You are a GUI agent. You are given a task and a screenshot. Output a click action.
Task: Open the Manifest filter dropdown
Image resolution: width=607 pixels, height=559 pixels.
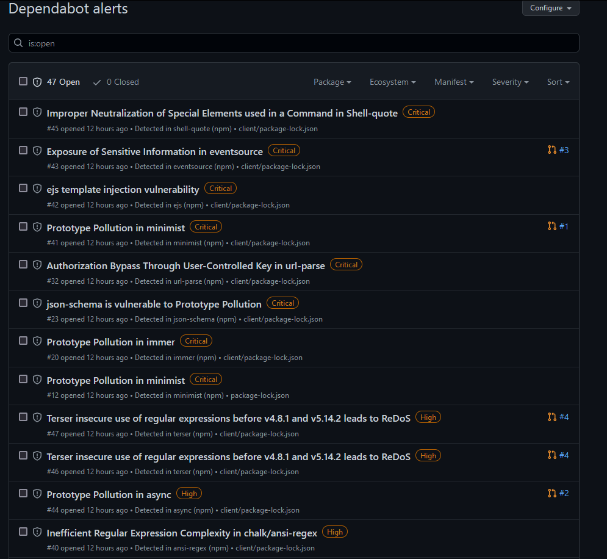pos(454,82)
